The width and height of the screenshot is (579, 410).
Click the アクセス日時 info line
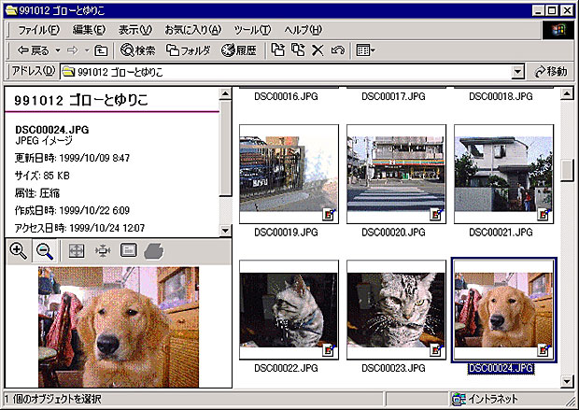[79, 228]
